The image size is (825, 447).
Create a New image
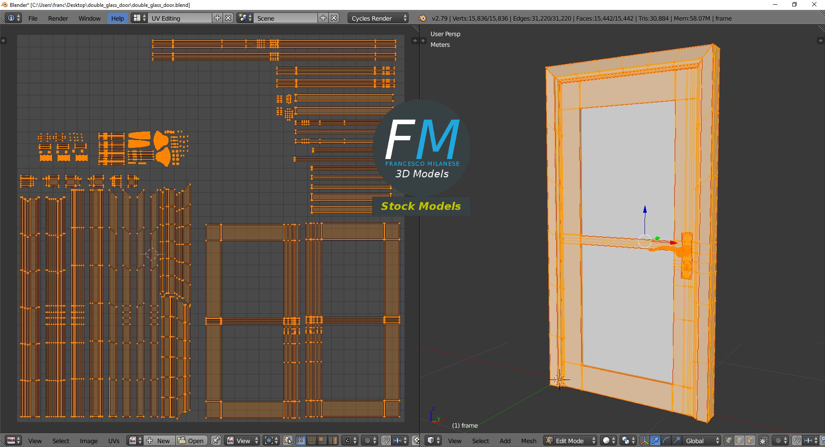pos(159,441)
